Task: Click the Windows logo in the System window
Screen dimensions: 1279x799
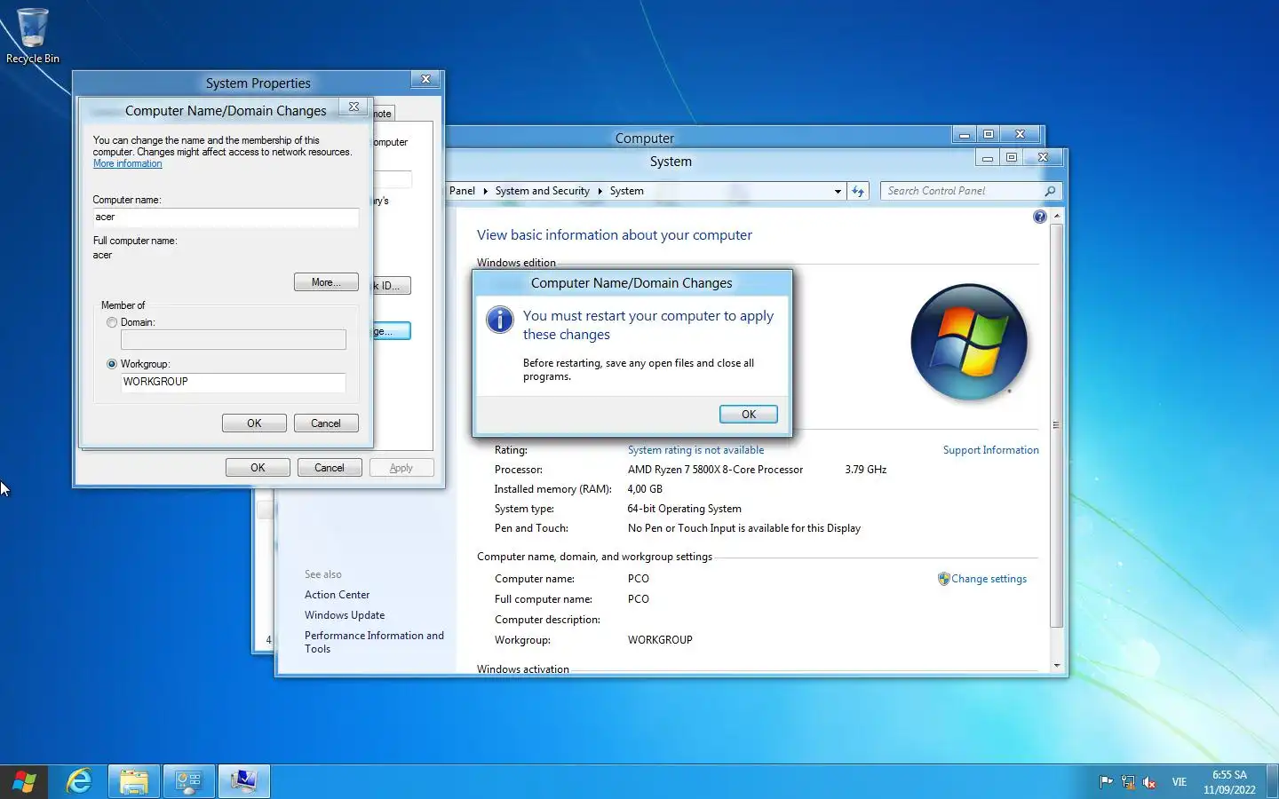Action: [x=969, y=342]
